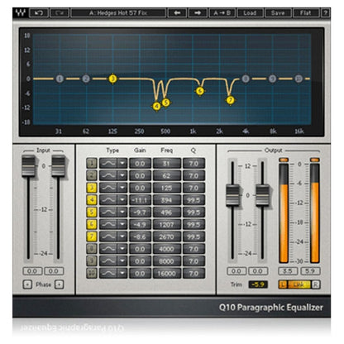Screen dimensions: 344x344
Task: Click band 7 filter type shape icon
Action: coord(108,236)
